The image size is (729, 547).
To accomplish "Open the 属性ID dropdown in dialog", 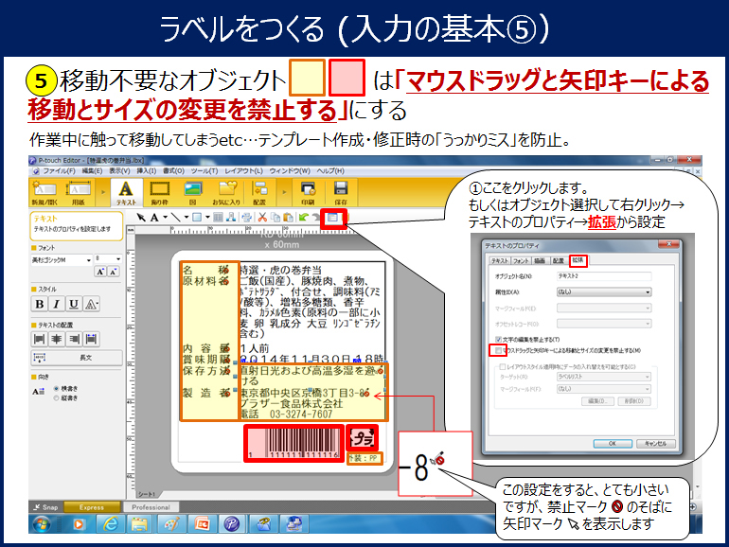I will tap(604, 291).
